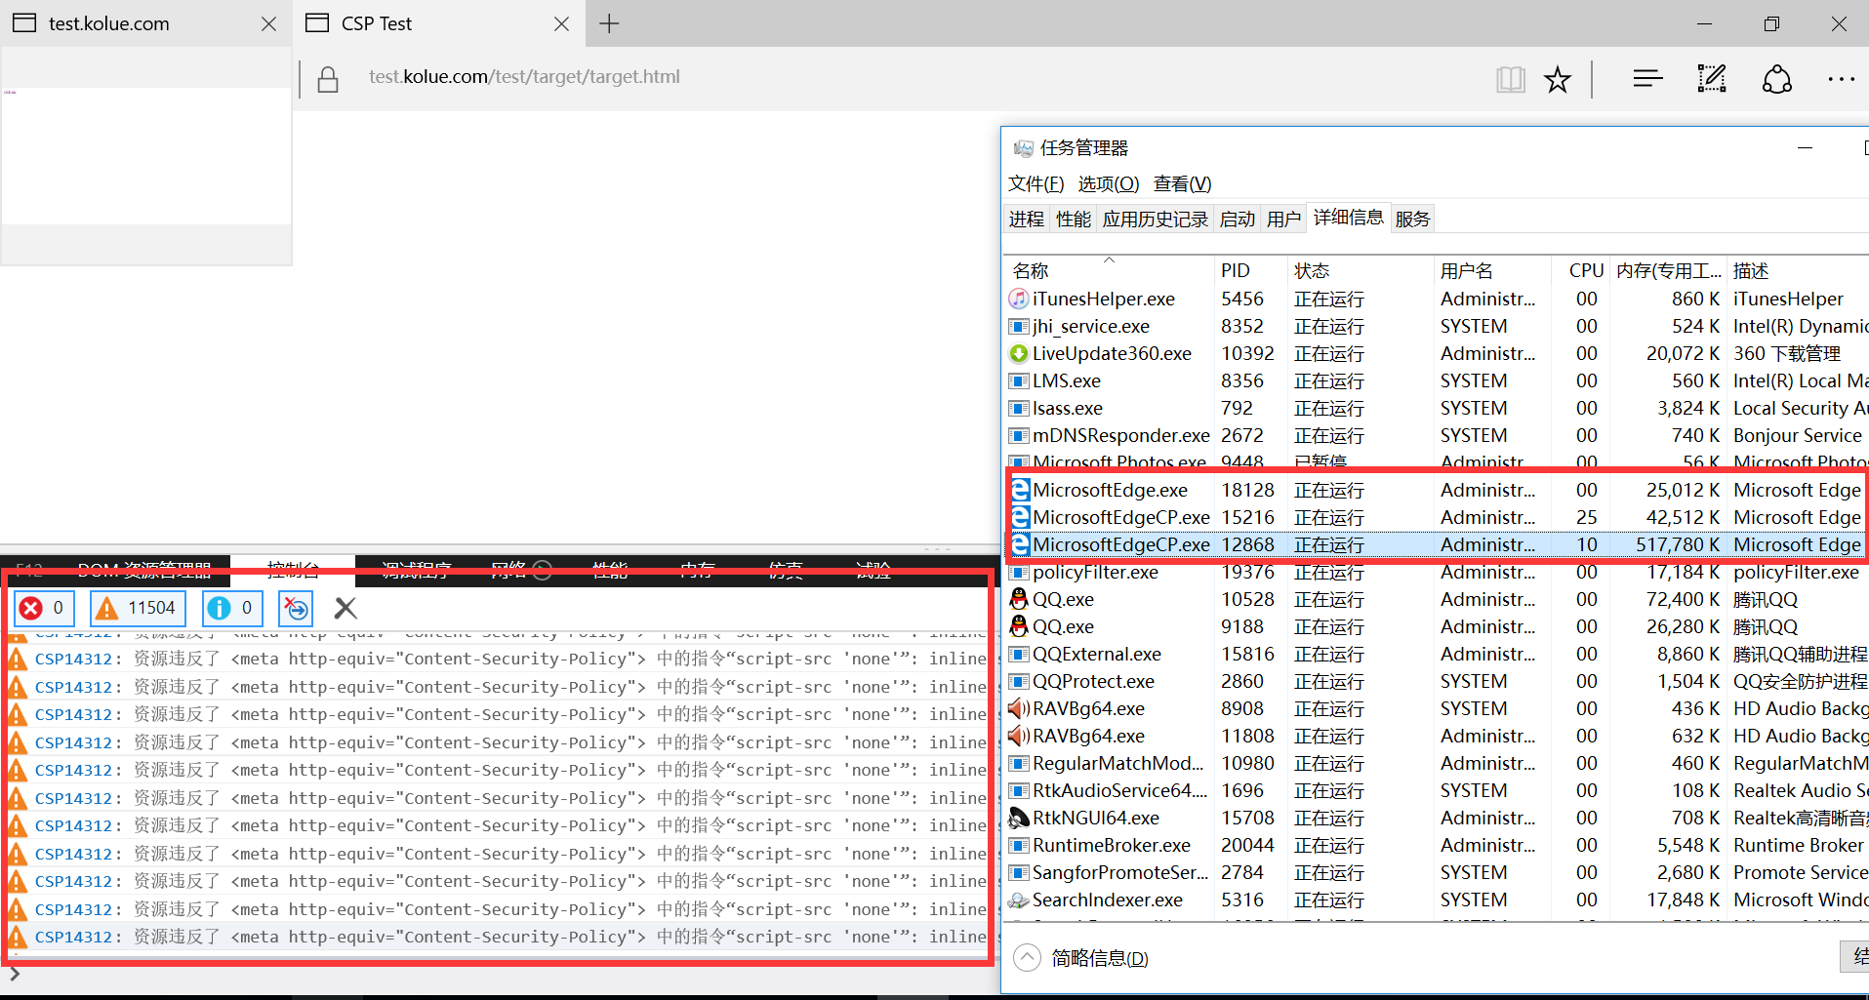1869x1000 pixels.
Task: Click the Make a Web Note icon
Action: pos(1711,79)
